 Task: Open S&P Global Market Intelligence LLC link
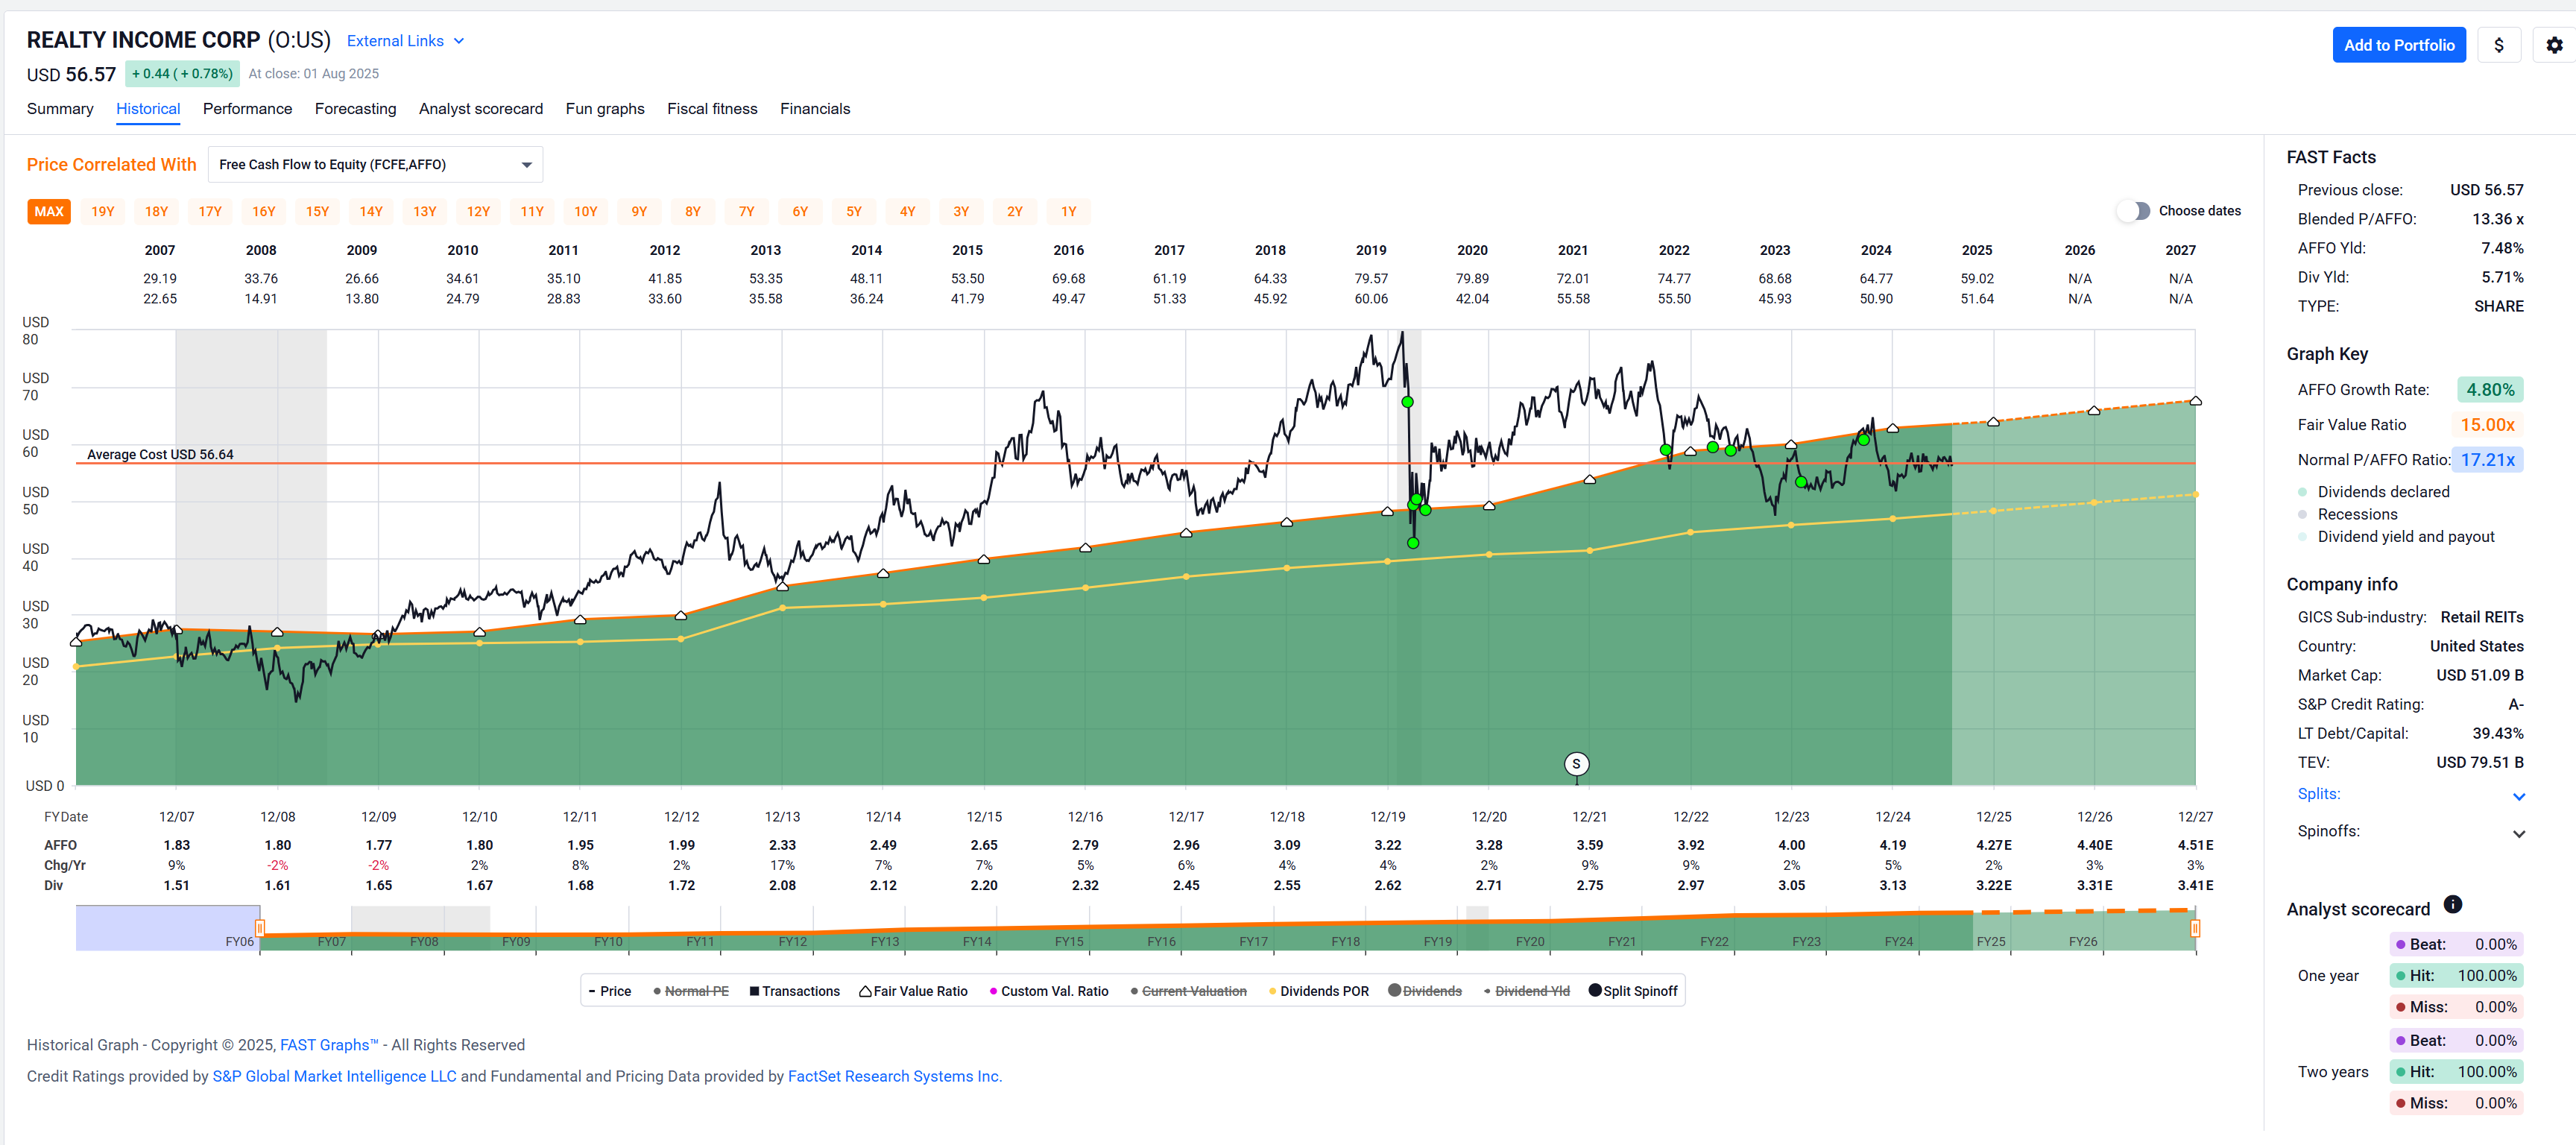[334, 1077]
